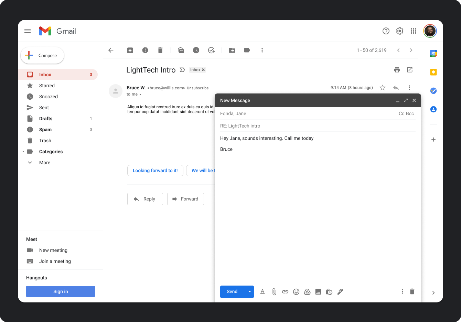
Task: Delete the open email via toolbar trash
Action: (x=160, y=50)
